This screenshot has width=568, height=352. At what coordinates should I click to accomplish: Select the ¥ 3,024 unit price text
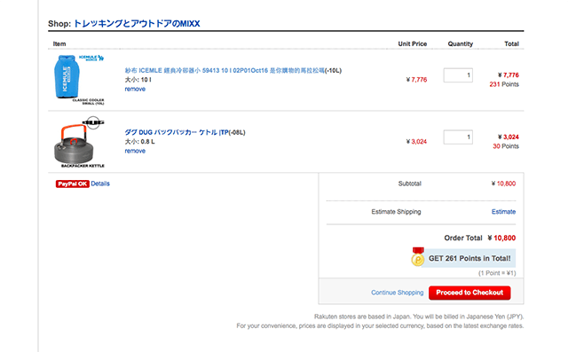pos(416,142)
